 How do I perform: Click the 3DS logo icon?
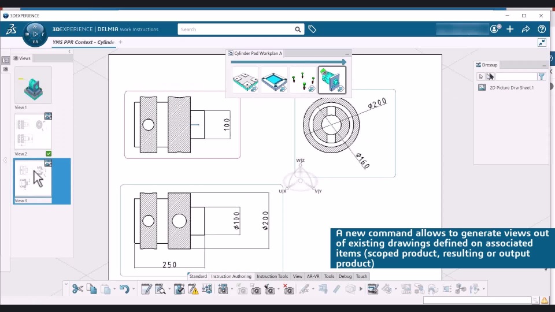tap(11, 29)
